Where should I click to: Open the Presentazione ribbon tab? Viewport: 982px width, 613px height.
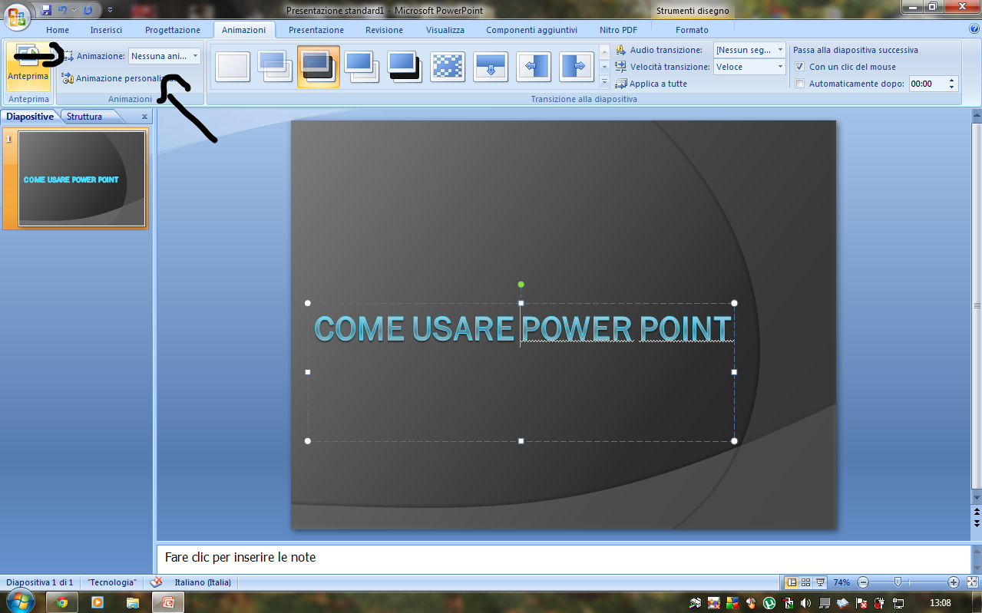click(x=316, y=30)
